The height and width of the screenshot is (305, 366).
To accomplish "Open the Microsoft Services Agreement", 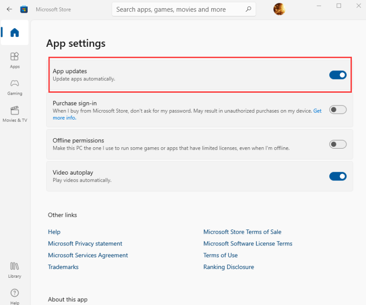I will pyautogui.click(x=88, y=255).
